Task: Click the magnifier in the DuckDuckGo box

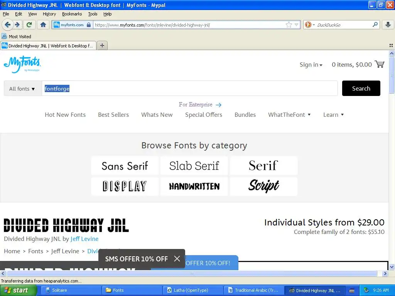Action: [375, 24]
